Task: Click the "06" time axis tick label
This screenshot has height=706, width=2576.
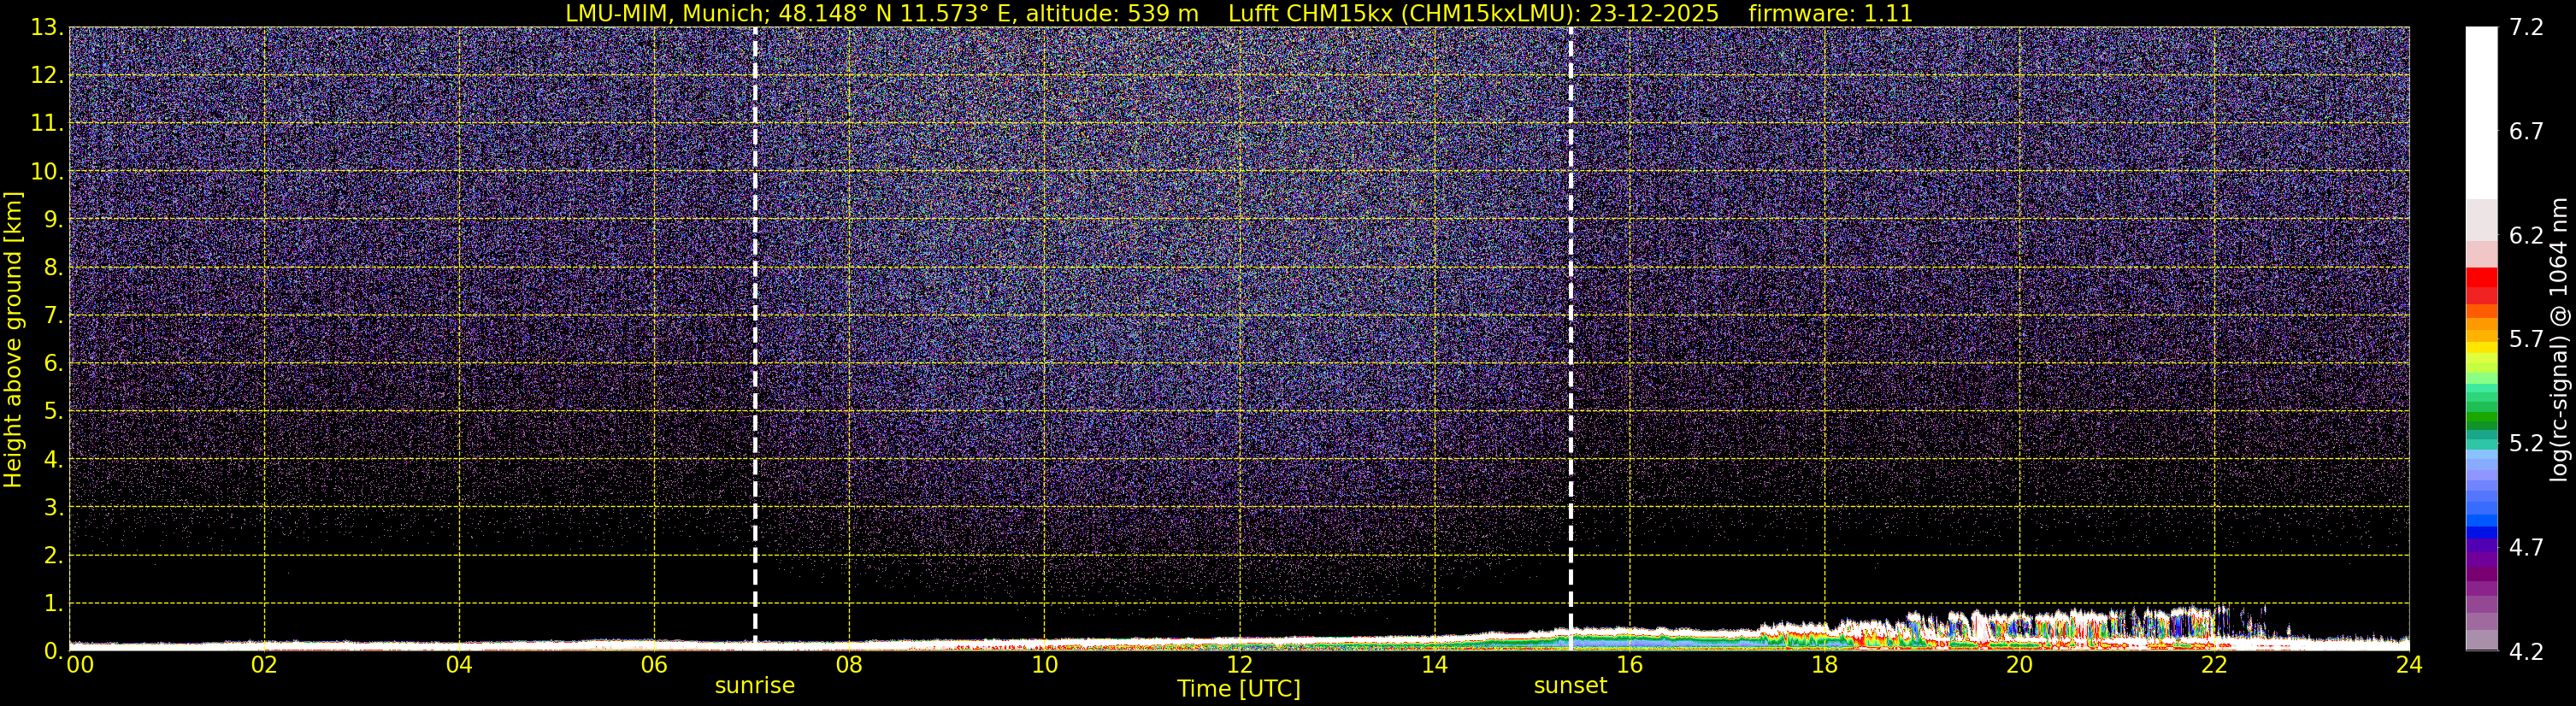Action: pos(654,665)
